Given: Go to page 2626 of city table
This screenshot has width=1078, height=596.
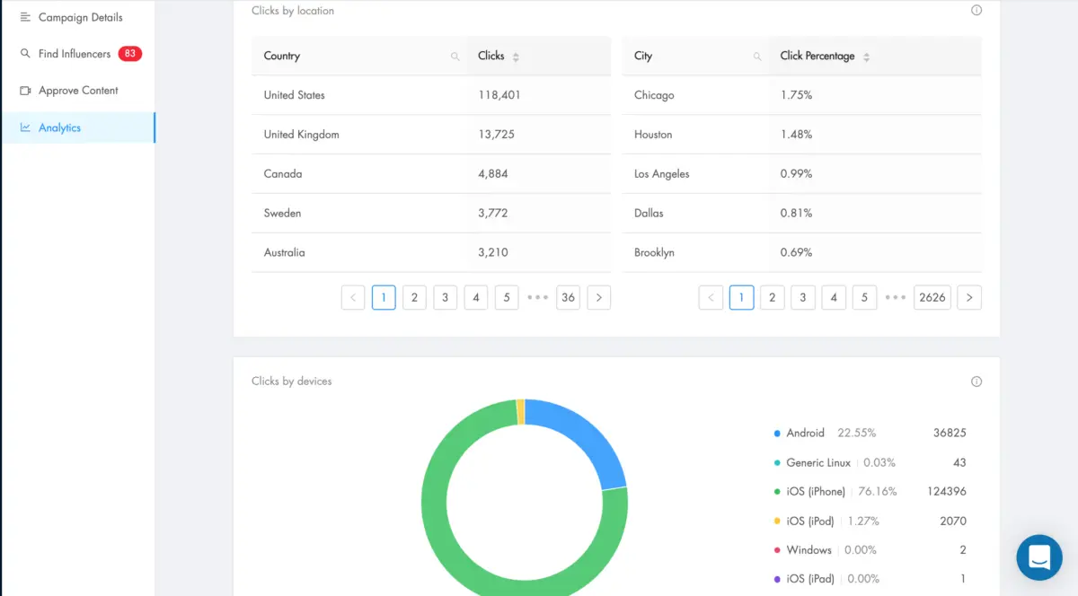Looking at the screenshot, I should click(x=932, y=297).
